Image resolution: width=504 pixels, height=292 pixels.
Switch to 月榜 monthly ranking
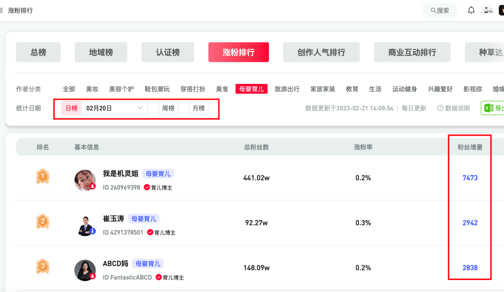[198, 108]
